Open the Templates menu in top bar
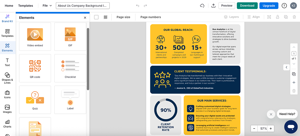This screenshot has width=300, height=136. coord(25,5)
